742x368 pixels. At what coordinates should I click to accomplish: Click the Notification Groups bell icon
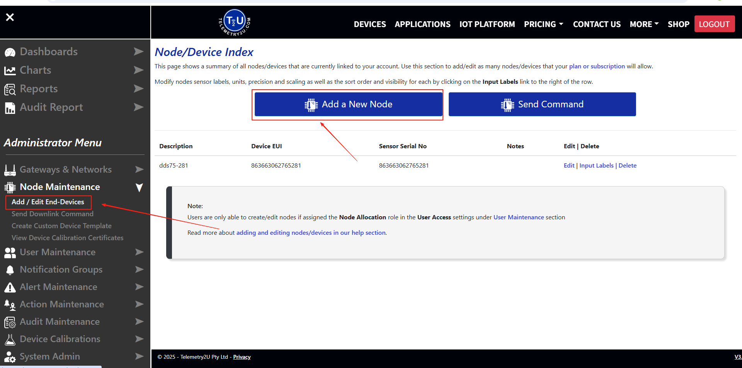[10, 270]
